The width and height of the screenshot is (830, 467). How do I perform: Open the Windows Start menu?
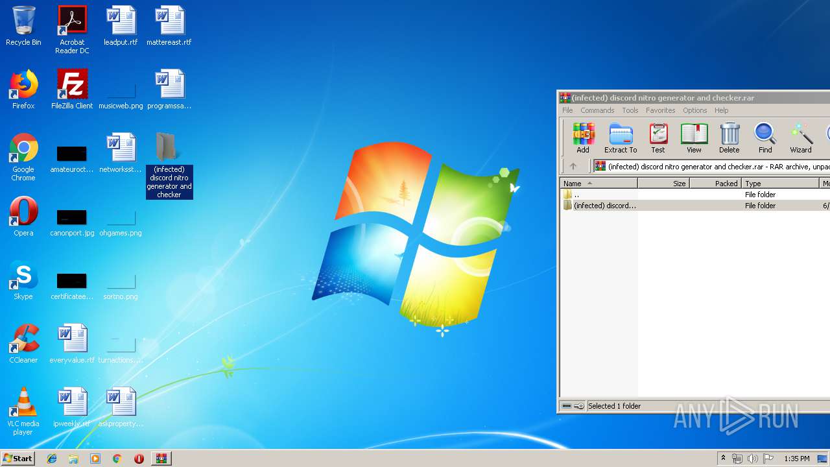coord(18,458)
